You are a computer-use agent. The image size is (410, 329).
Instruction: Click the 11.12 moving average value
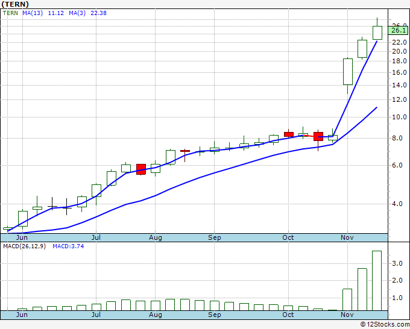pyautogui.click(x=55, y=13)
